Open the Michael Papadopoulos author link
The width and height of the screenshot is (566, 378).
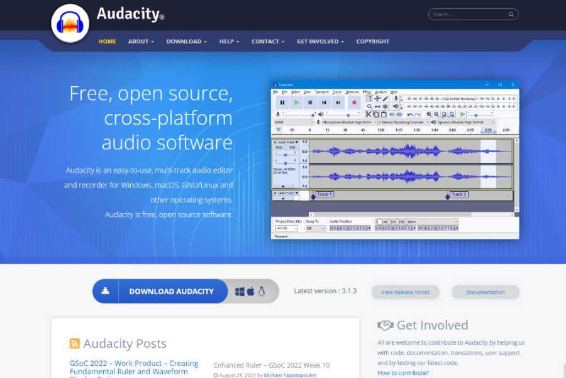(290, 375)
